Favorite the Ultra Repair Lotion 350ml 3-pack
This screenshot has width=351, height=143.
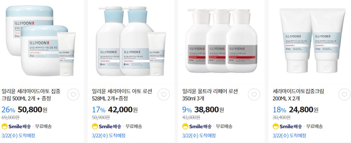click(254, 94)
